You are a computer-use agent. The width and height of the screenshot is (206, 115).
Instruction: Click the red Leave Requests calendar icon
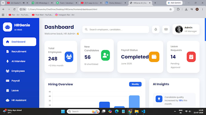[191, 57]
